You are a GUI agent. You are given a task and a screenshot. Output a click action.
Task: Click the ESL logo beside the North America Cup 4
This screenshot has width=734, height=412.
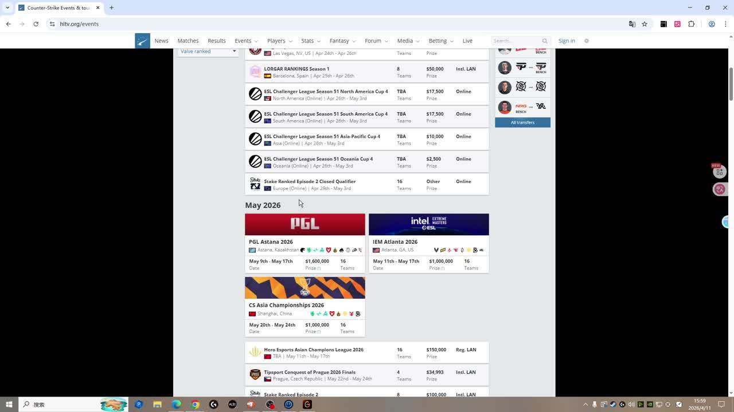[x=255, y=94]
